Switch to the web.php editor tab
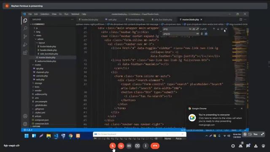This screenshot has height=152, width=270. click(111, 20)
